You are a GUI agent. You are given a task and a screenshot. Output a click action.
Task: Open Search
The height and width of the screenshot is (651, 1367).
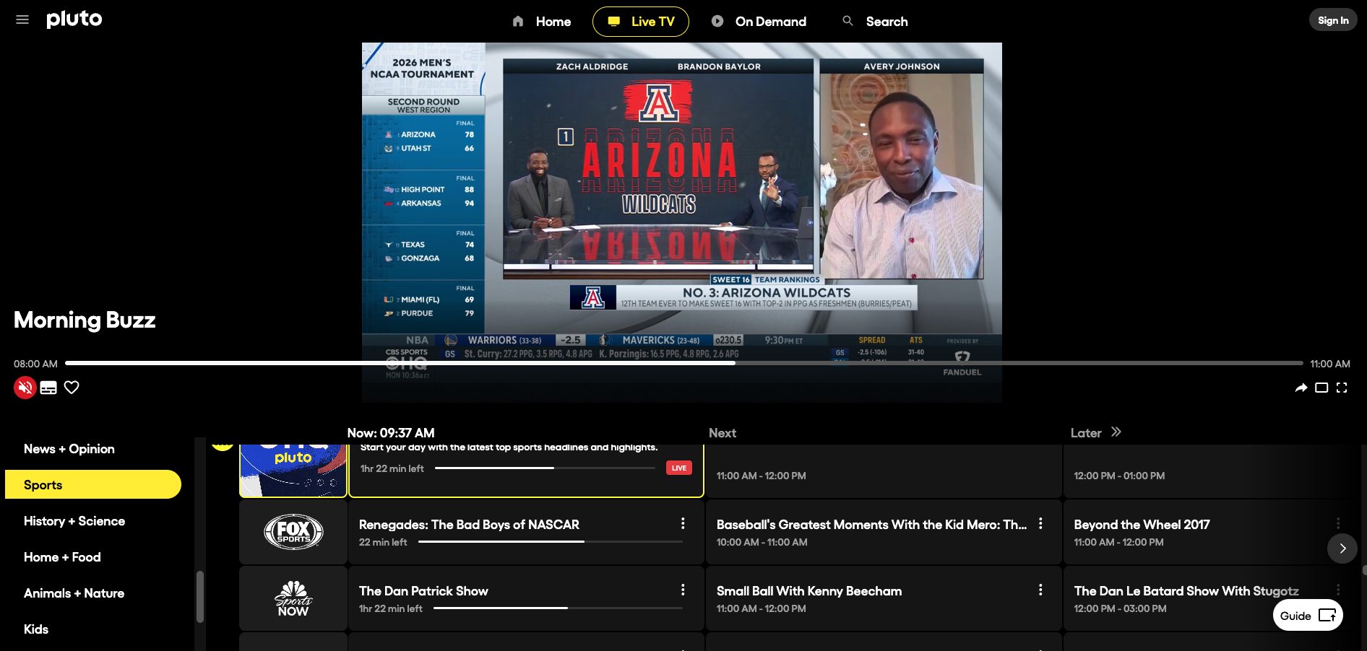[x=875, y=22]
